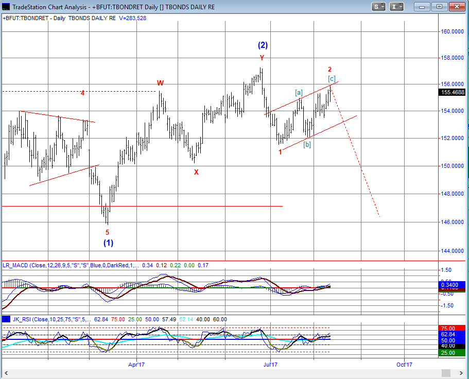Click the left arrow of the horizontal scrollbar
This screenshot has width=469, height=379.
(6, 373)
